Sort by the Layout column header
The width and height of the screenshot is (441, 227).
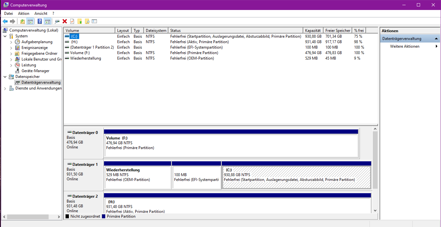[x=123, y=30]
